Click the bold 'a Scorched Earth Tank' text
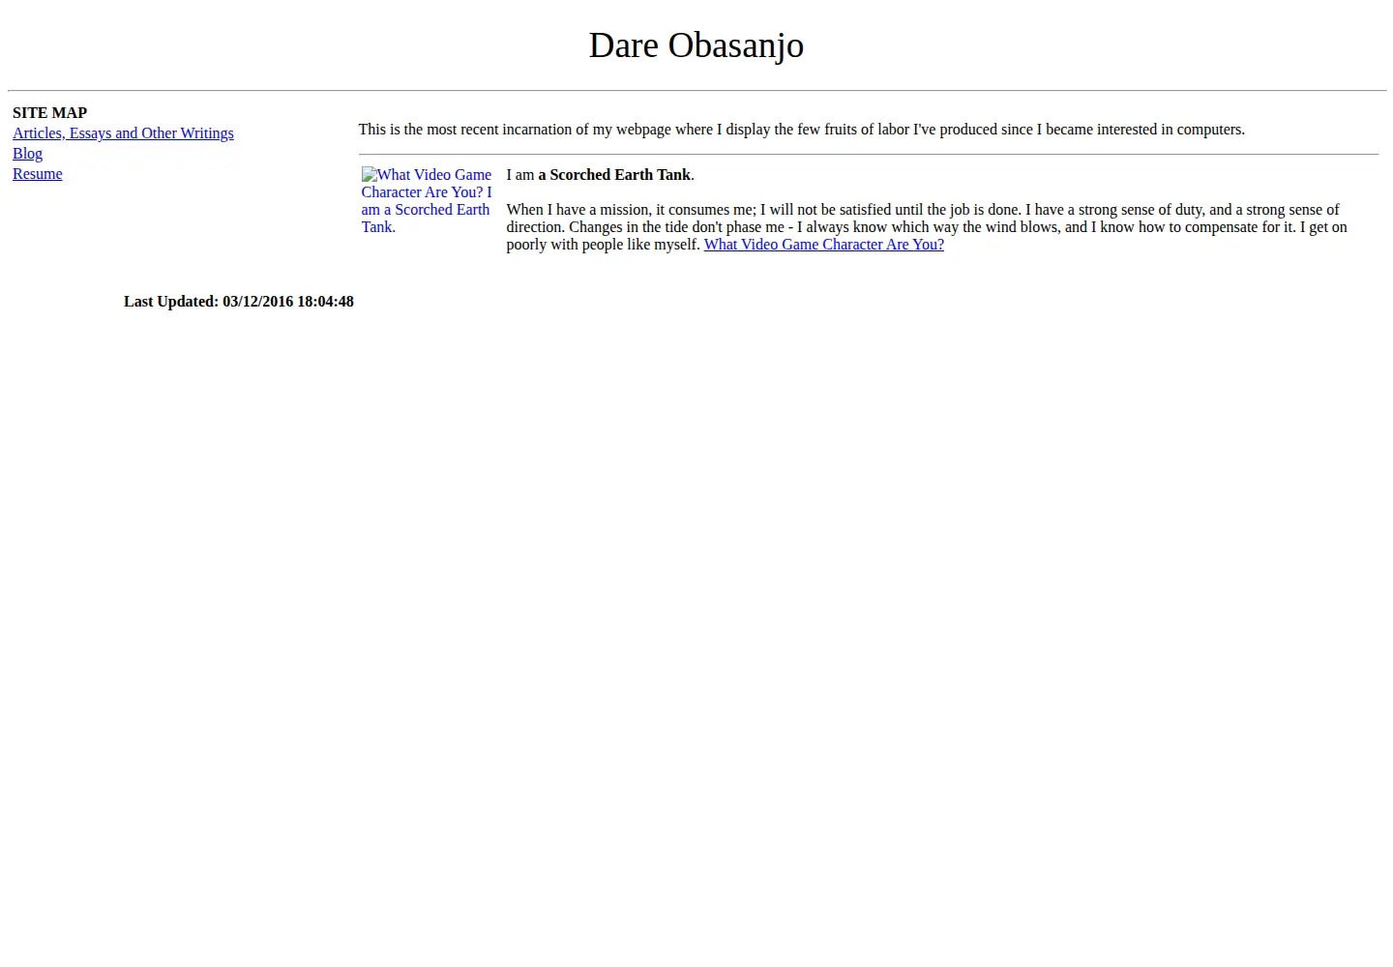The height and width of the screenshot is (967, 1393). click(x=614, y=175)
